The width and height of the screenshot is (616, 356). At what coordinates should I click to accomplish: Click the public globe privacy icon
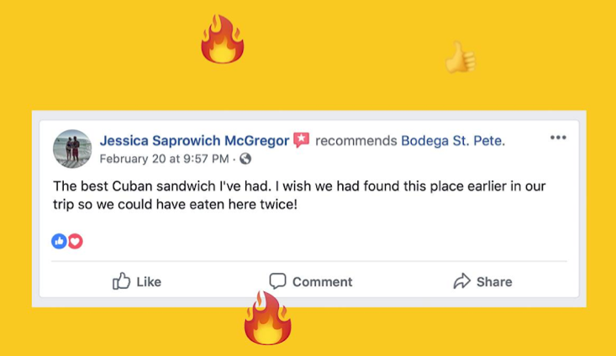click(245, 158)
